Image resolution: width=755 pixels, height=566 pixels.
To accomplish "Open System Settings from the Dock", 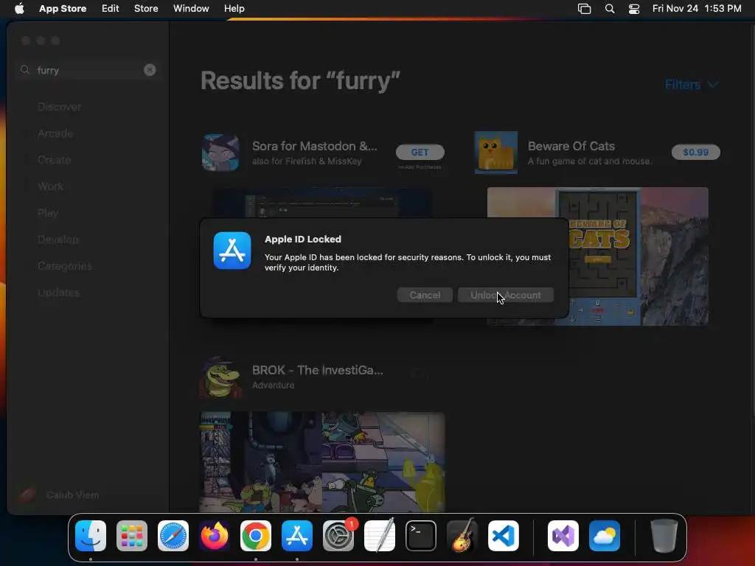I will 338,536.
